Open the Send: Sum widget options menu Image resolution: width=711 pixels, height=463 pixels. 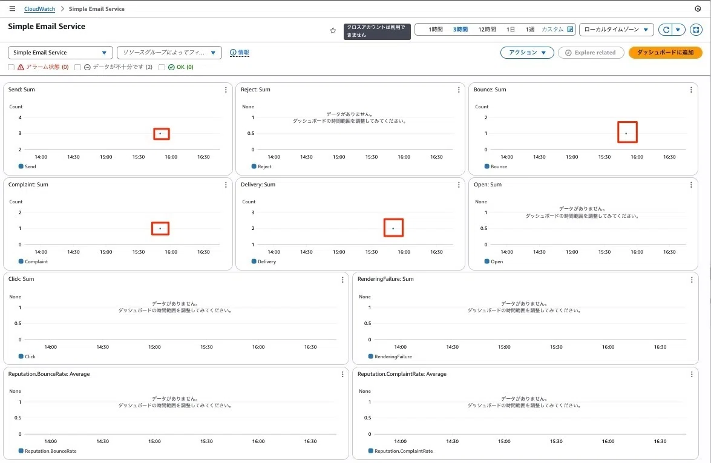226,90
